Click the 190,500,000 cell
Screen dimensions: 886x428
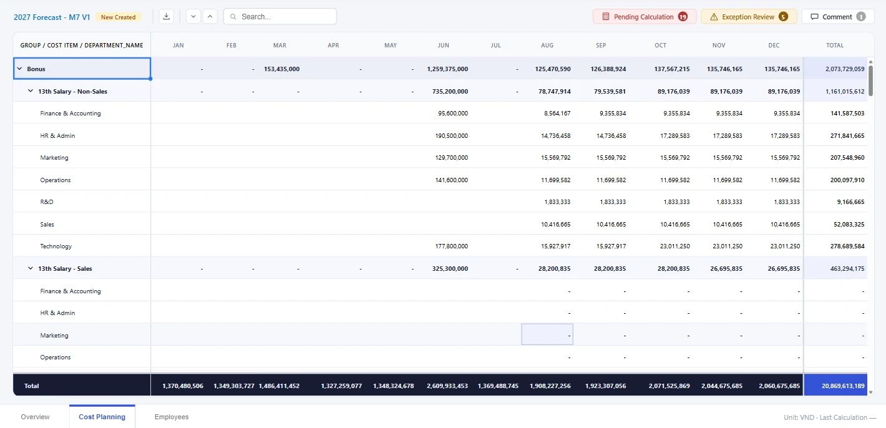point(451,135)
